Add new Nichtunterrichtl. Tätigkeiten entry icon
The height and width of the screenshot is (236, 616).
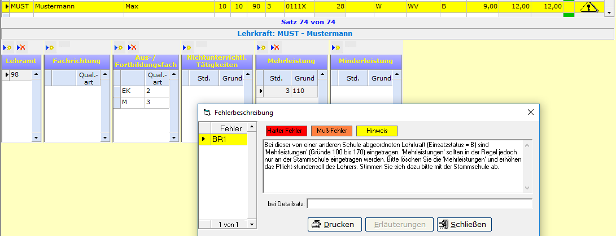pyautogui.click(x=187, y=47)
